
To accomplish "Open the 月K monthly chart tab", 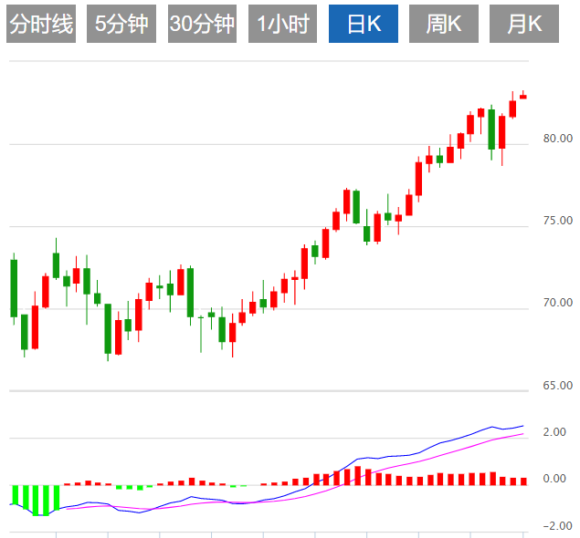I will coord(524,24).
